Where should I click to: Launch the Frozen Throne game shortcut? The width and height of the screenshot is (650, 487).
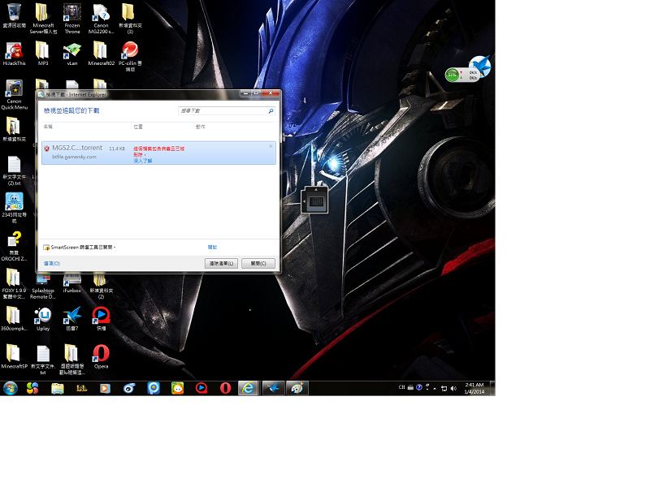72,18
